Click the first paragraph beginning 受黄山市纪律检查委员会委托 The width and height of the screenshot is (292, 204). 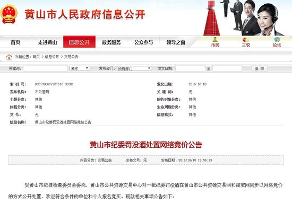pyautogui.click(x=145, y=191)
